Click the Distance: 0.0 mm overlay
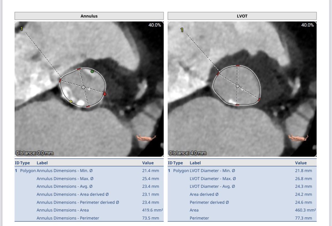The width and height of the screenshot is (332, 226). click(x=35, y=153)
